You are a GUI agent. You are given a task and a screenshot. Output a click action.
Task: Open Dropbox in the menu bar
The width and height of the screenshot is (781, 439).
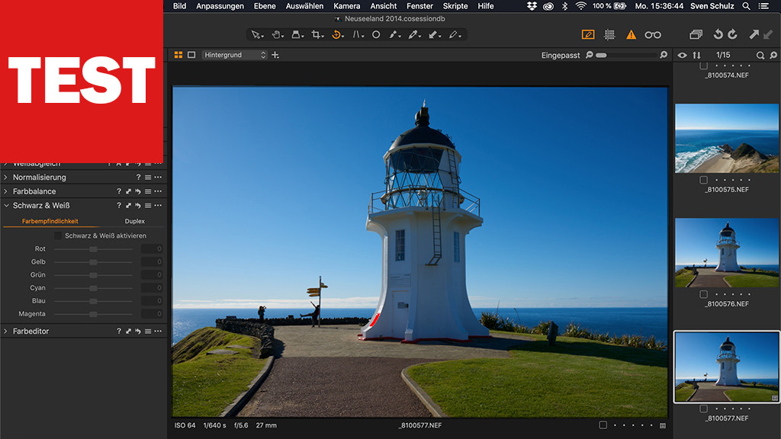(532, 6)
